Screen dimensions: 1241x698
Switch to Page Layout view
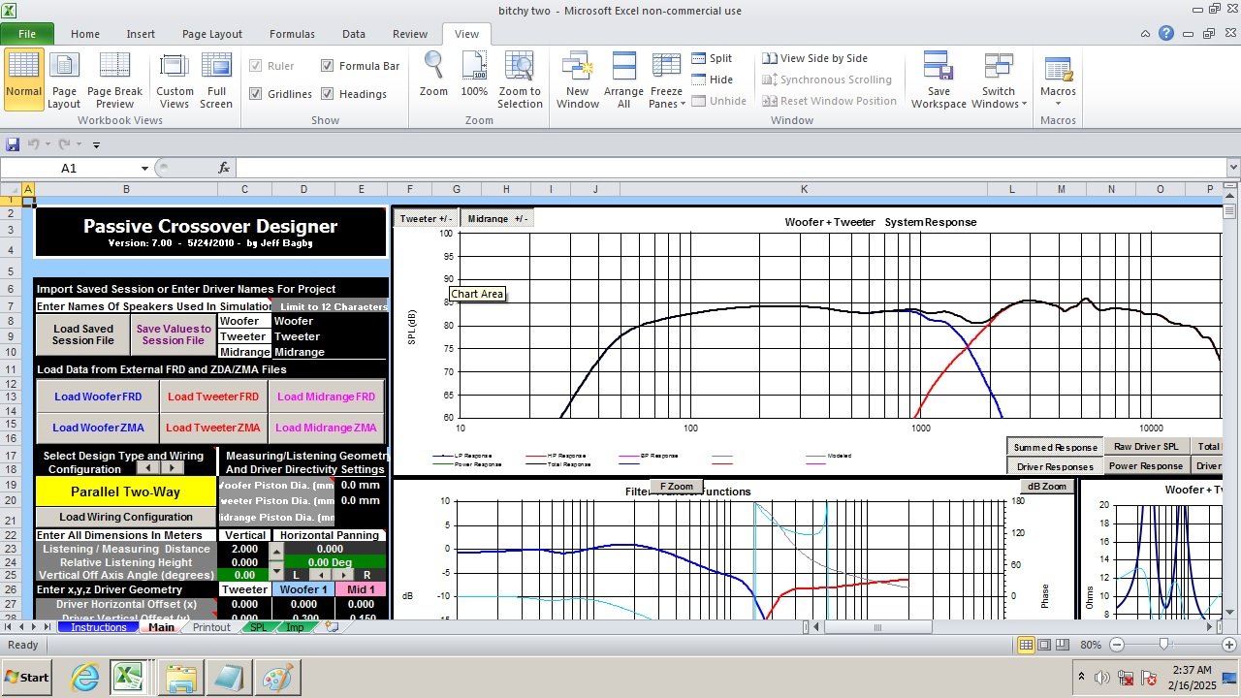coord(64,79)
